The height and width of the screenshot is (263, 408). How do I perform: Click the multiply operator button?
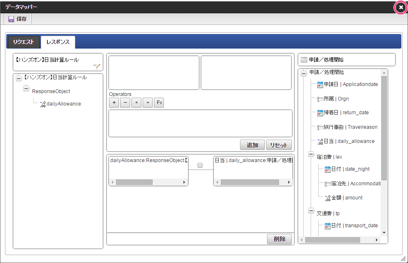pyautogui.click(x=136, y=103)
